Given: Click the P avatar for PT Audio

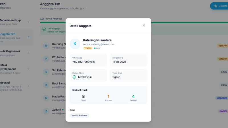Looking at the screenshot, I should point(46,59).
